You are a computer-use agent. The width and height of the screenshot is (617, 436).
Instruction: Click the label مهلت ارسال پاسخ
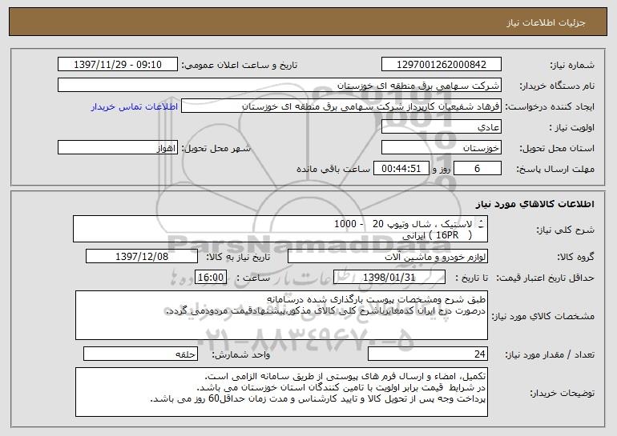pos(555,169)
